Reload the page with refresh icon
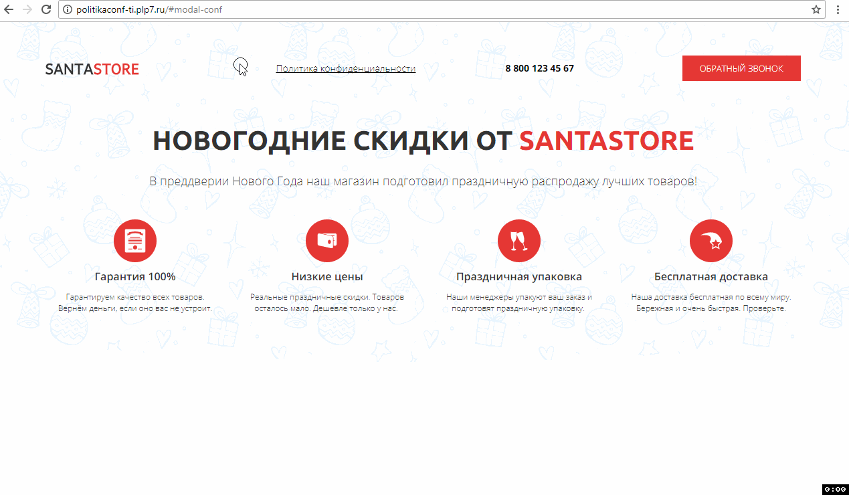 coord(46,9)
